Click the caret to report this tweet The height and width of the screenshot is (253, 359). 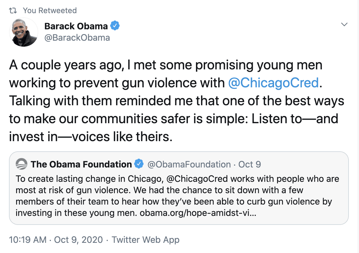tap(344, 24)
